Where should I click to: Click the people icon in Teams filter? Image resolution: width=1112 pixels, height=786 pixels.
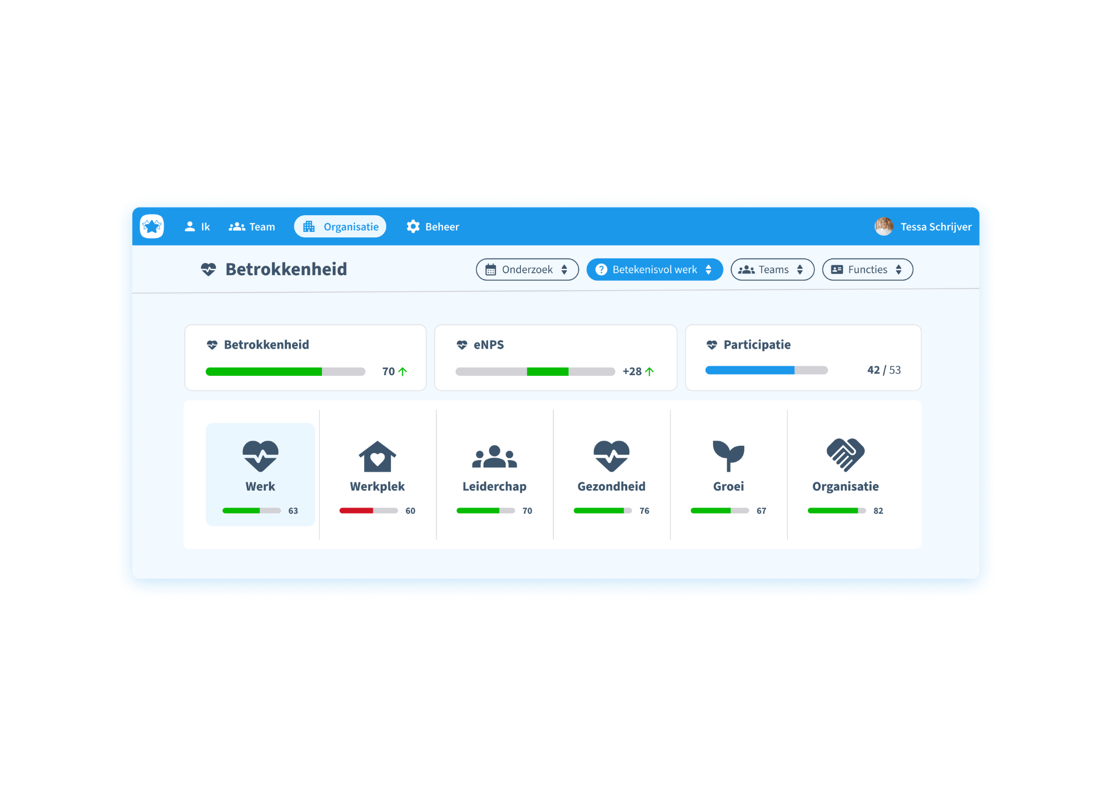click(x=747, y=270)
